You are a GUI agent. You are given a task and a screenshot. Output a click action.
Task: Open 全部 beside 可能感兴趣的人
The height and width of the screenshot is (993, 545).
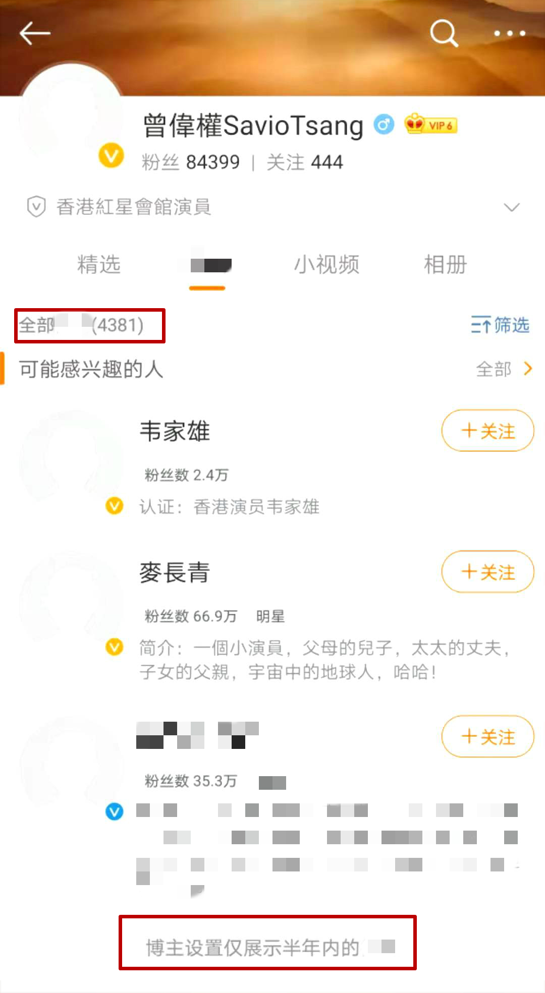coord(503,370)
